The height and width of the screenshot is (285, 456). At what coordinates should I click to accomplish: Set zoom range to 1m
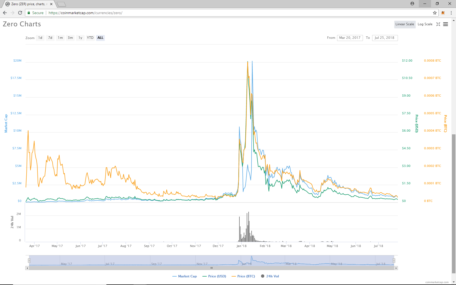[x=60, y=38]
